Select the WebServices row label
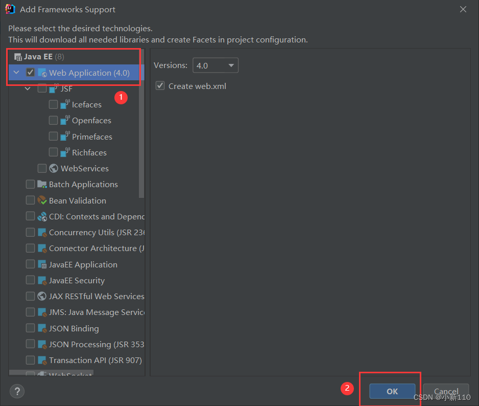 coord(85,169)
